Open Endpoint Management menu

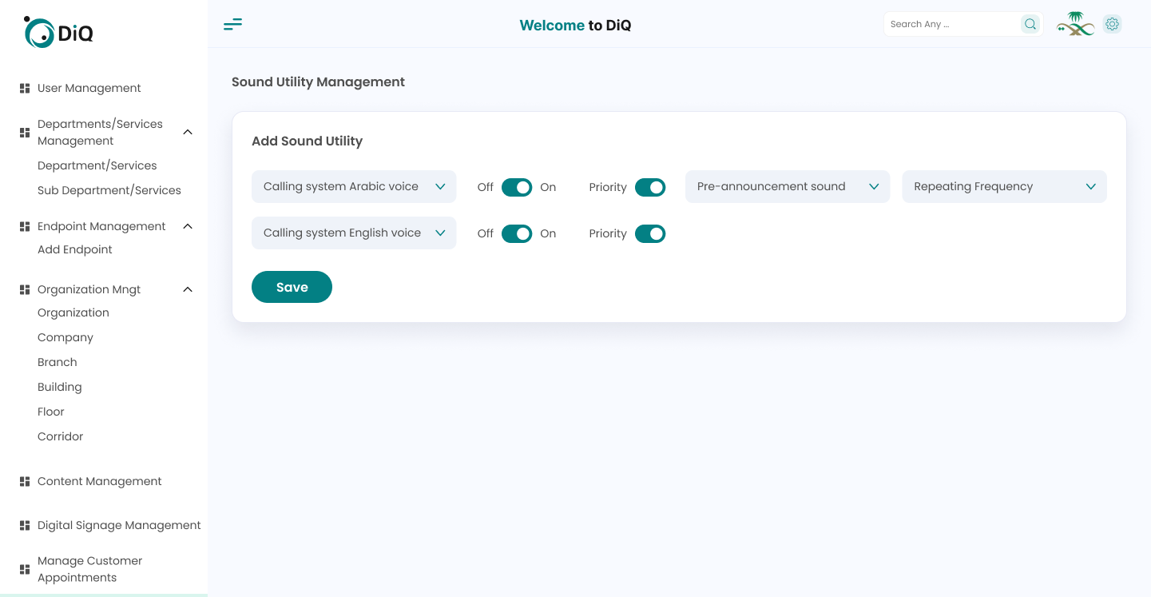(101, 227)
